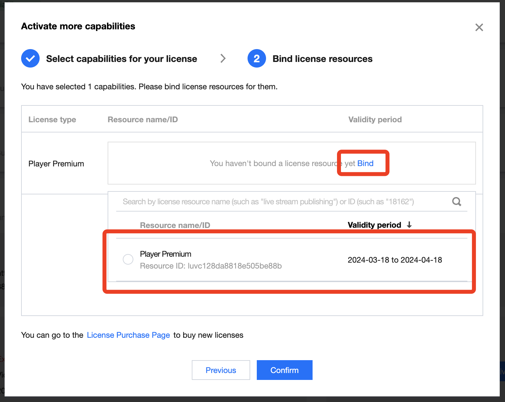Image resolution: width=505 pixels, height=402 pixels.
Task: Click the License type column header
Action: (52, 120)
